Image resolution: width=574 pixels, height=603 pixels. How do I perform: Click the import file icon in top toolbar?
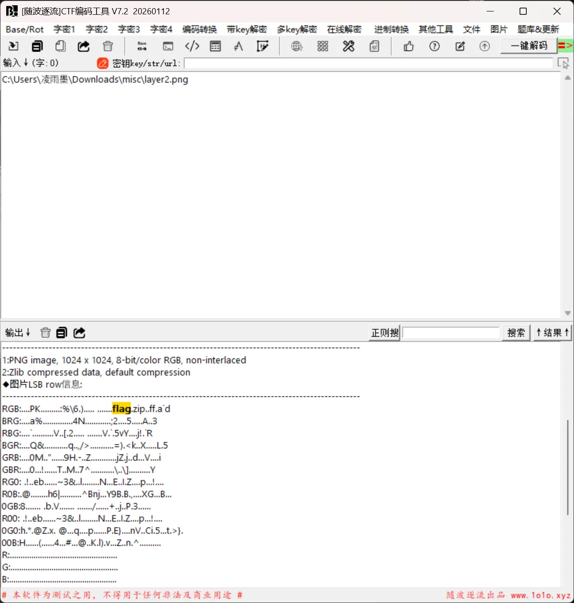(x=13, y=46)
